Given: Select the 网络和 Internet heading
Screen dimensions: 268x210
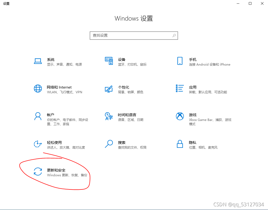Looking at the screenshot, I should pyautogui.click(x=59, y=87).
